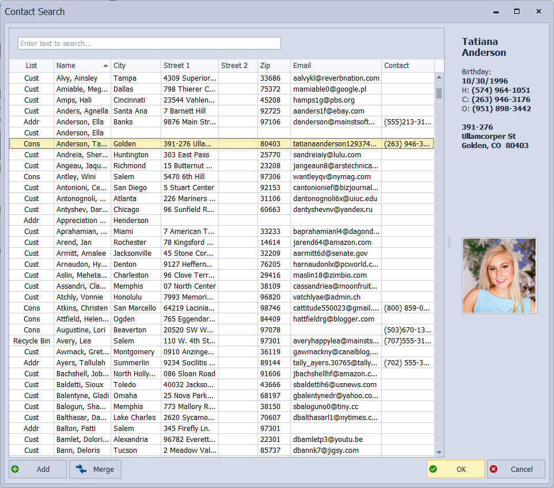Open Tatiana Anderson's photo thumbnail
Viewport: 554px width, 488px height.
tap(499, 276)
